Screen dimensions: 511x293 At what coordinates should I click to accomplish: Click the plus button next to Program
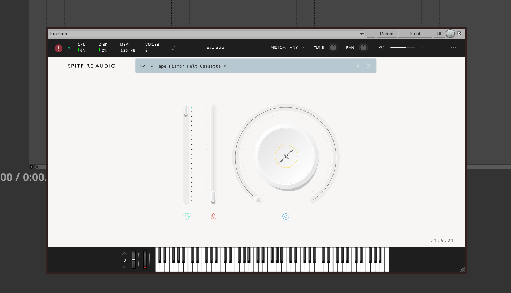pyautogui.click(x=371, y=34)
